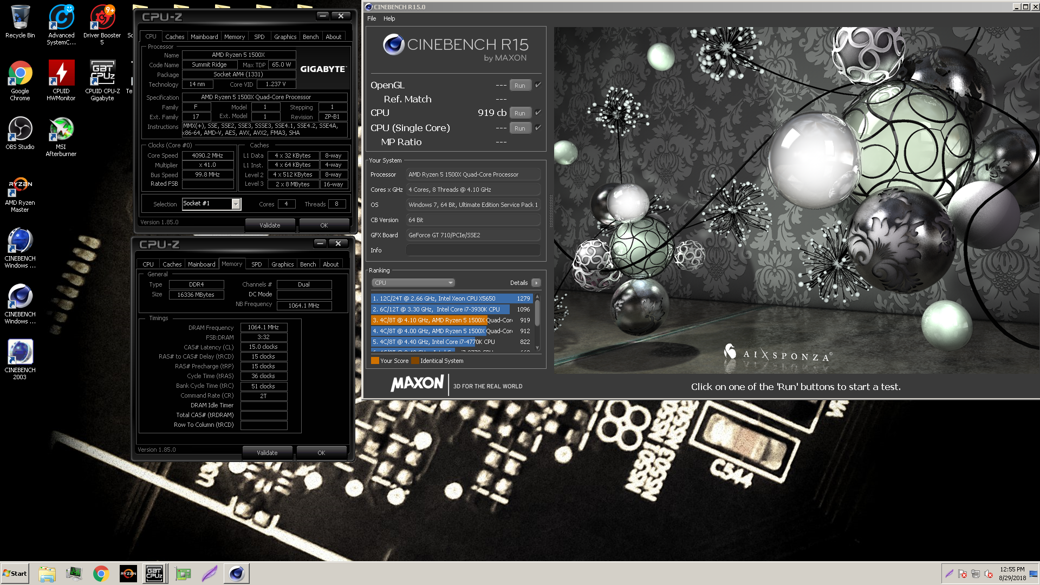Run the CPU (Single Core) benchmark

520,128
